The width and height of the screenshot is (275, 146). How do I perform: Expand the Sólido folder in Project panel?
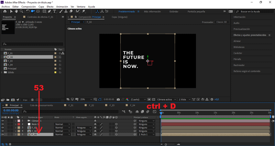coord(2,72)
